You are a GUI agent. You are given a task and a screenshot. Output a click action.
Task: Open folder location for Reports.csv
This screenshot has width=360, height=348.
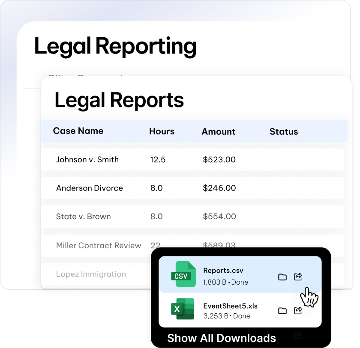click(x=282, y=277)
